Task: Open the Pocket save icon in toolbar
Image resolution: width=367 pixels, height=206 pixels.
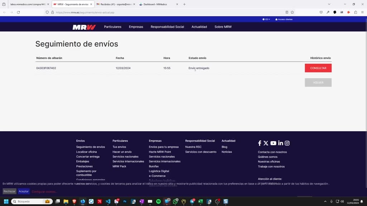Action: pos(321,13)
